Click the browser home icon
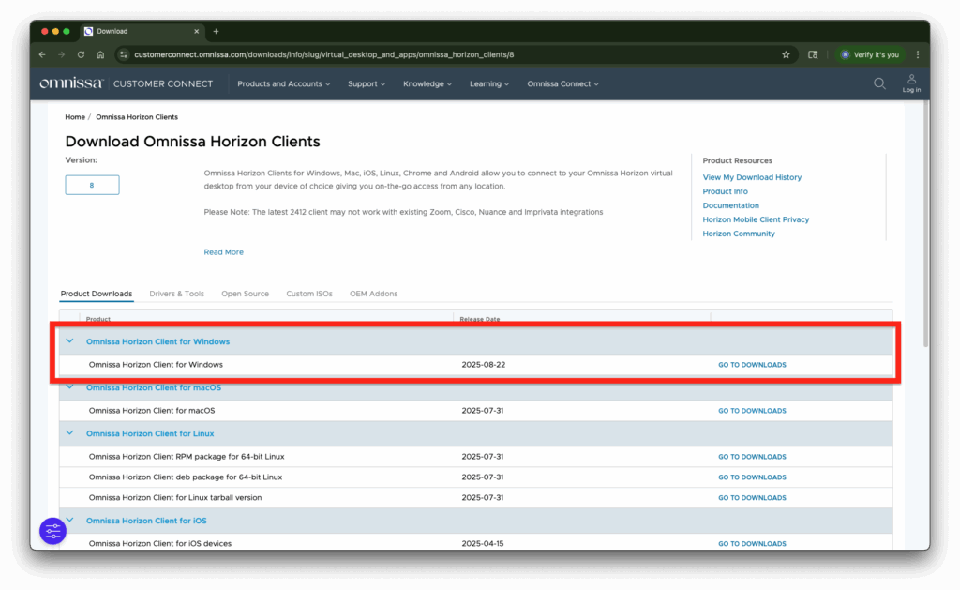The width and height of the screenshot is (960, 590). 100,54
